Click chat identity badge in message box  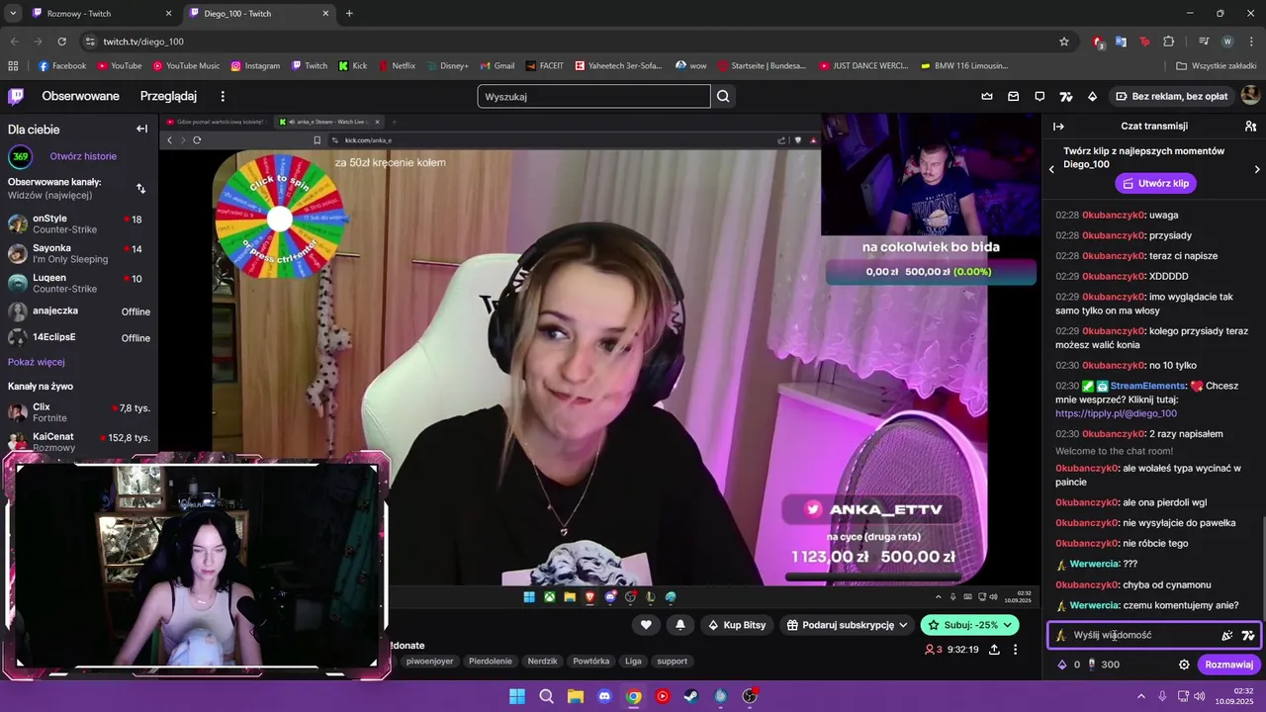[x=1061, y=635]
